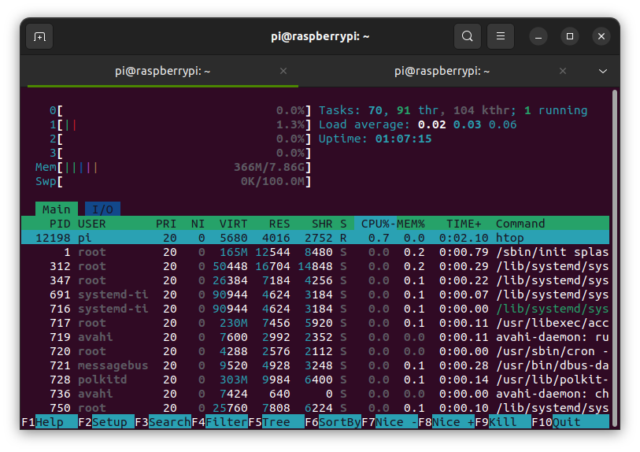
Task: Click the terminal vertical scrollbar
Action: pos(615,260)
